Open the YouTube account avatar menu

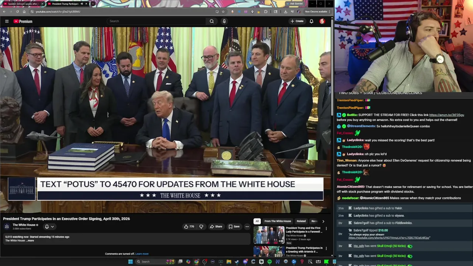322,21
